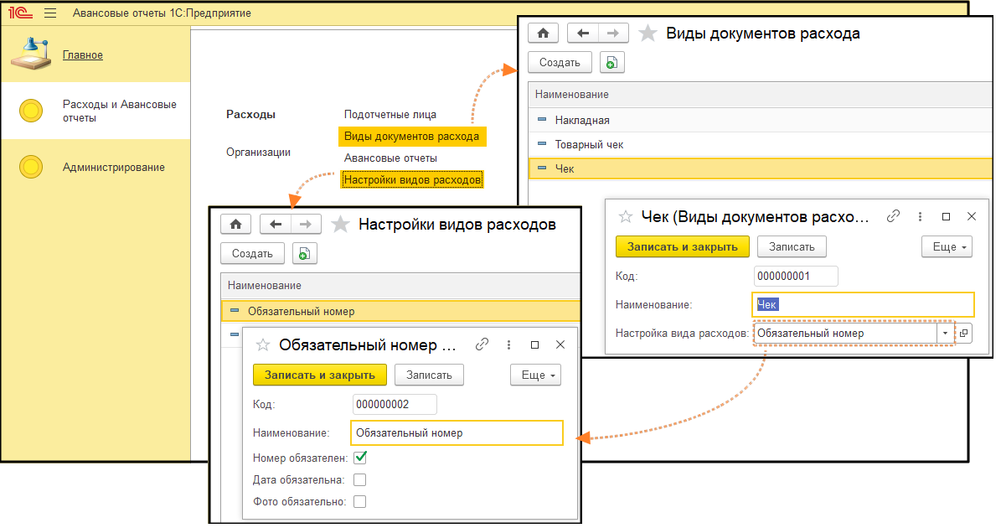Go home in Настройки видов расходов window
This screenshot has width=1001, height=528.
235,224
